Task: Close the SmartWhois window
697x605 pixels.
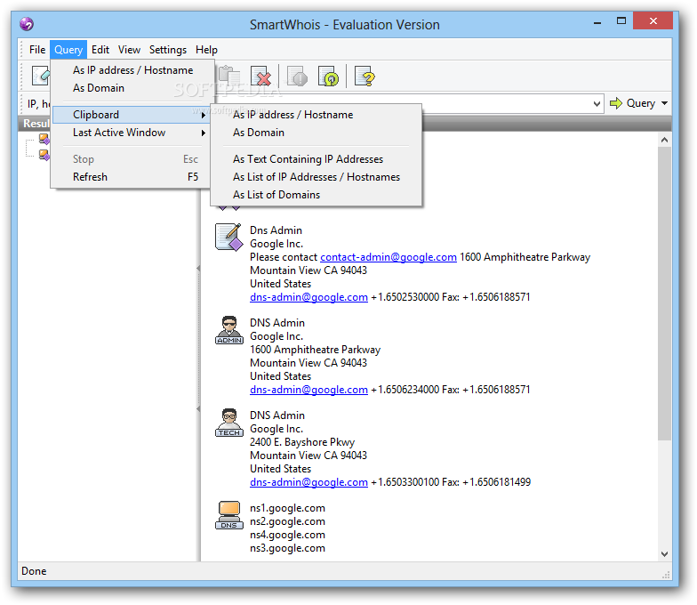Action: point(653,20)
